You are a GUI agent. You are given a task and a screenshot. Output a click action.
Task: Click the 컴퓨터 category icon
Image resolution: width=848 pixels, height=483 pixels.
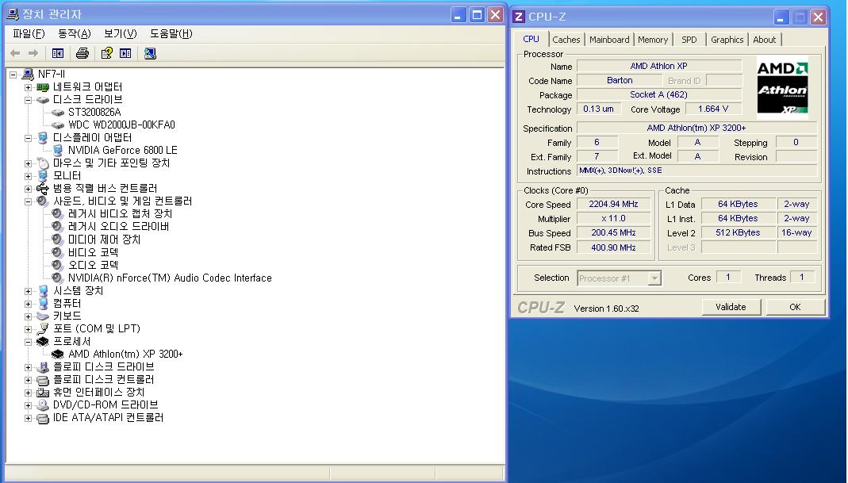pos(43,304)
